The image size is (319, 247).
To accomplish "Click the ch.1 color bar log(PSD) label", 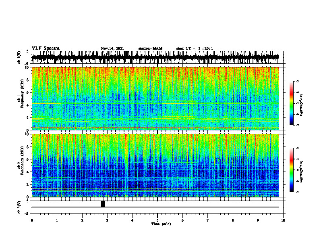I will pyautogui.click(x=301, y=105).
